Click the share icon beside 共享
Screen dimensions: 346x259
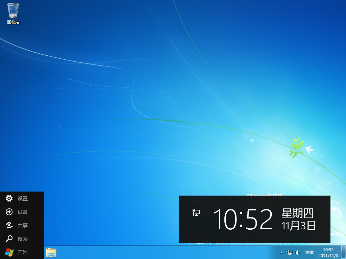(9, 225)
